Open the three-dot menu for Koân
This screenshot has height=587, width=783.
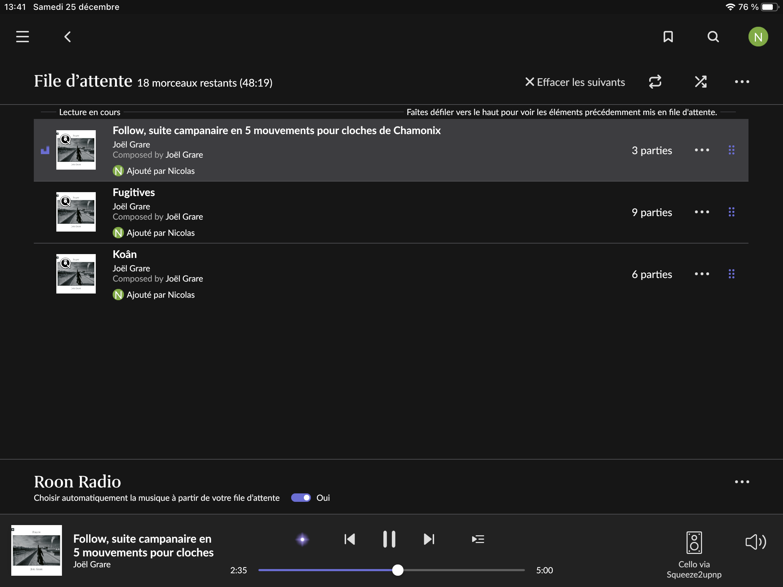[702, 274]
